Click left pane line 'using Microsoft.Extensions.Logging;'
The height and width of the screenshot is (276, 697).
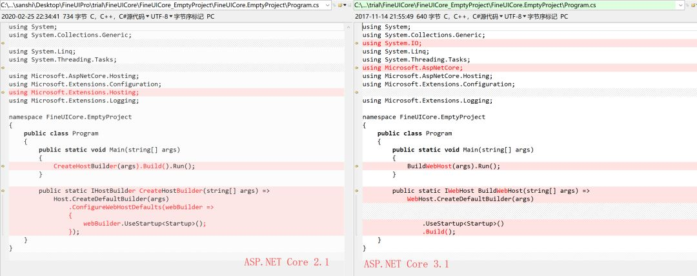[74, 101]
